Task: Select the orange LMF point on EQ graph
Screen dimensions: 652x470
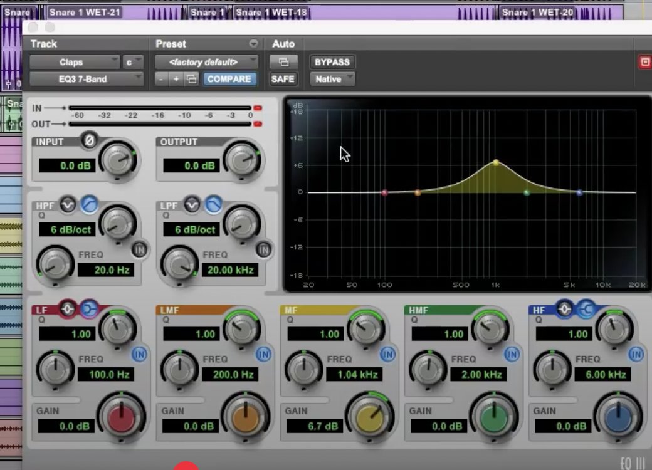Action: [x=418, y=192]
